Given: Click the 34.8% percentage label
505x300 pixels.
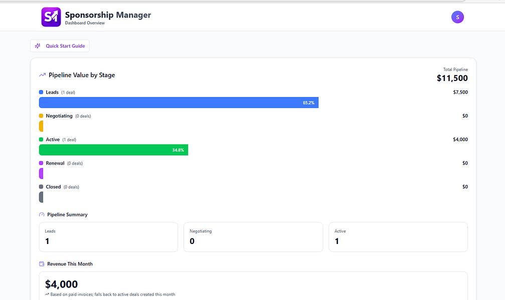Looking at the screenshot, I should (x=178, y=150).
